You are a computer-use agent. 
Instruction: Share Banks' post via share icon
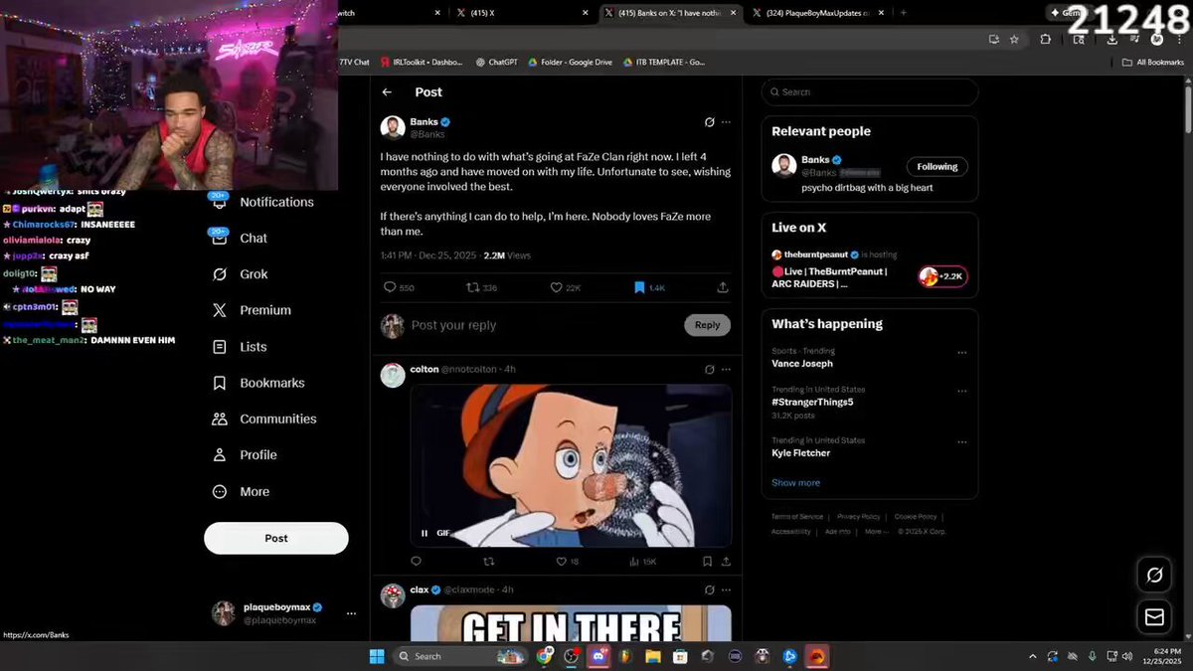(x=723, y=287)
